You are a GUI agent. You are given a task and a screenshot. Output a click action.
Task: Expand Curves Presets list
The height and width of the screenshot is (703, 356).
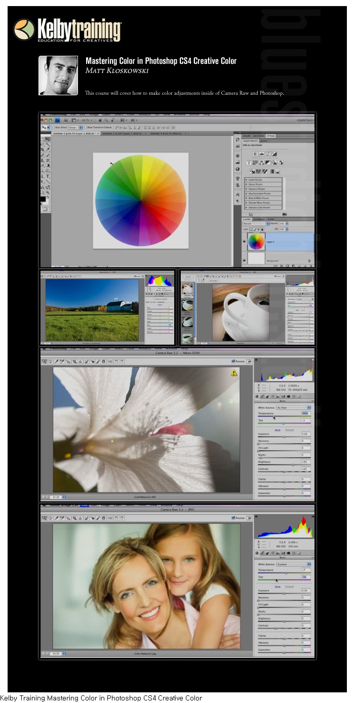coord(246,184)
